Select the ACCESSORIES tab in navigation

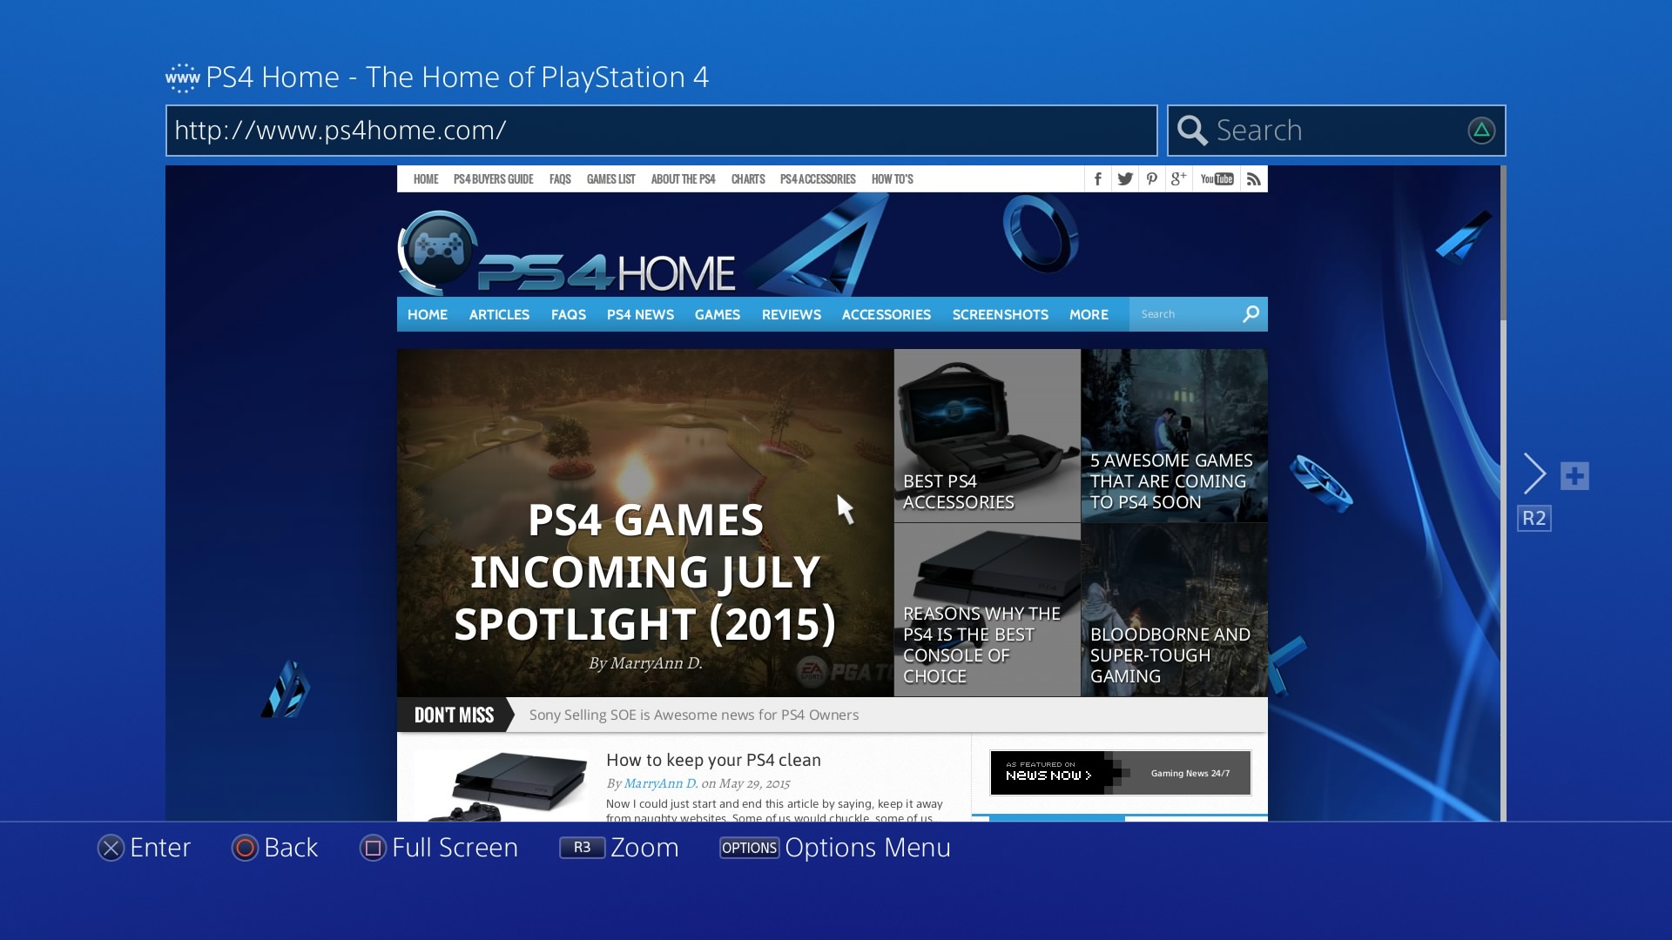tap(887, 314)
